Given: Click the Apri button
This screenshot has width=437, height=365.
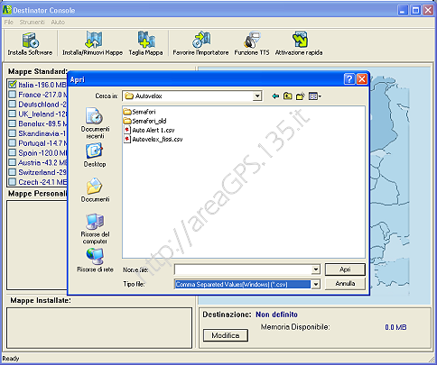Looking at the screenshot, I should point(345,269).
